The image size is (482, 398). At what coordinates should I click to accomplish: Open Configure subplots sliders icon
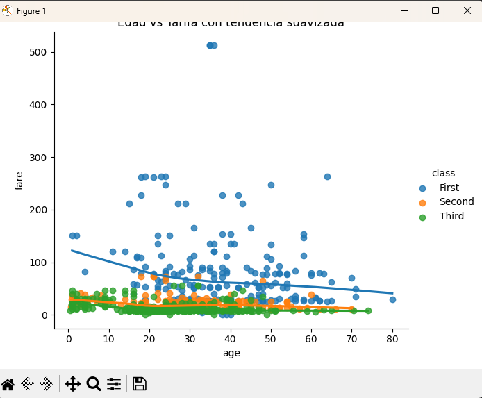(114, 384)
